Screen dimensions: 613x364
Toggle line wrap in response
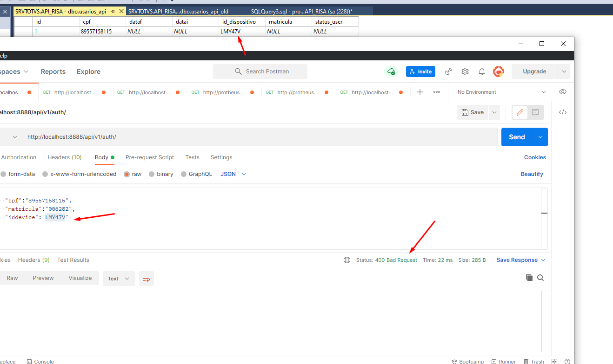point(147,279)
